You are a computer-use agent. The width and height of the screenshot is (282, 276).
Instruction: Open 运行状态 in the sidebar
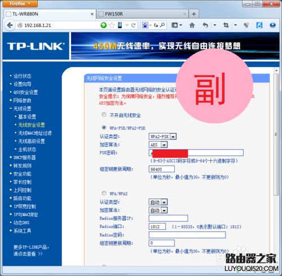pyautogui.click(x=22, y=76)
